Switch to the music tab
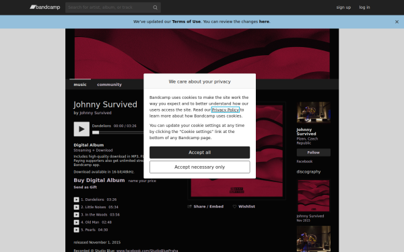The image size is (404, 252). 80,85
